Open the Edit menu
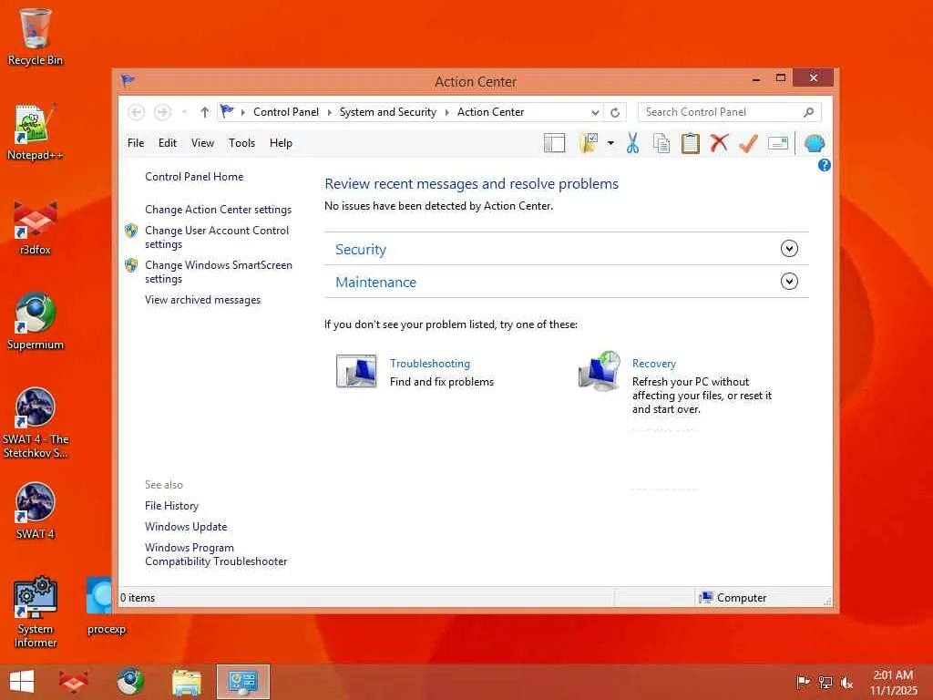Viewport: 933px width, 700px height. coord(168,143)
